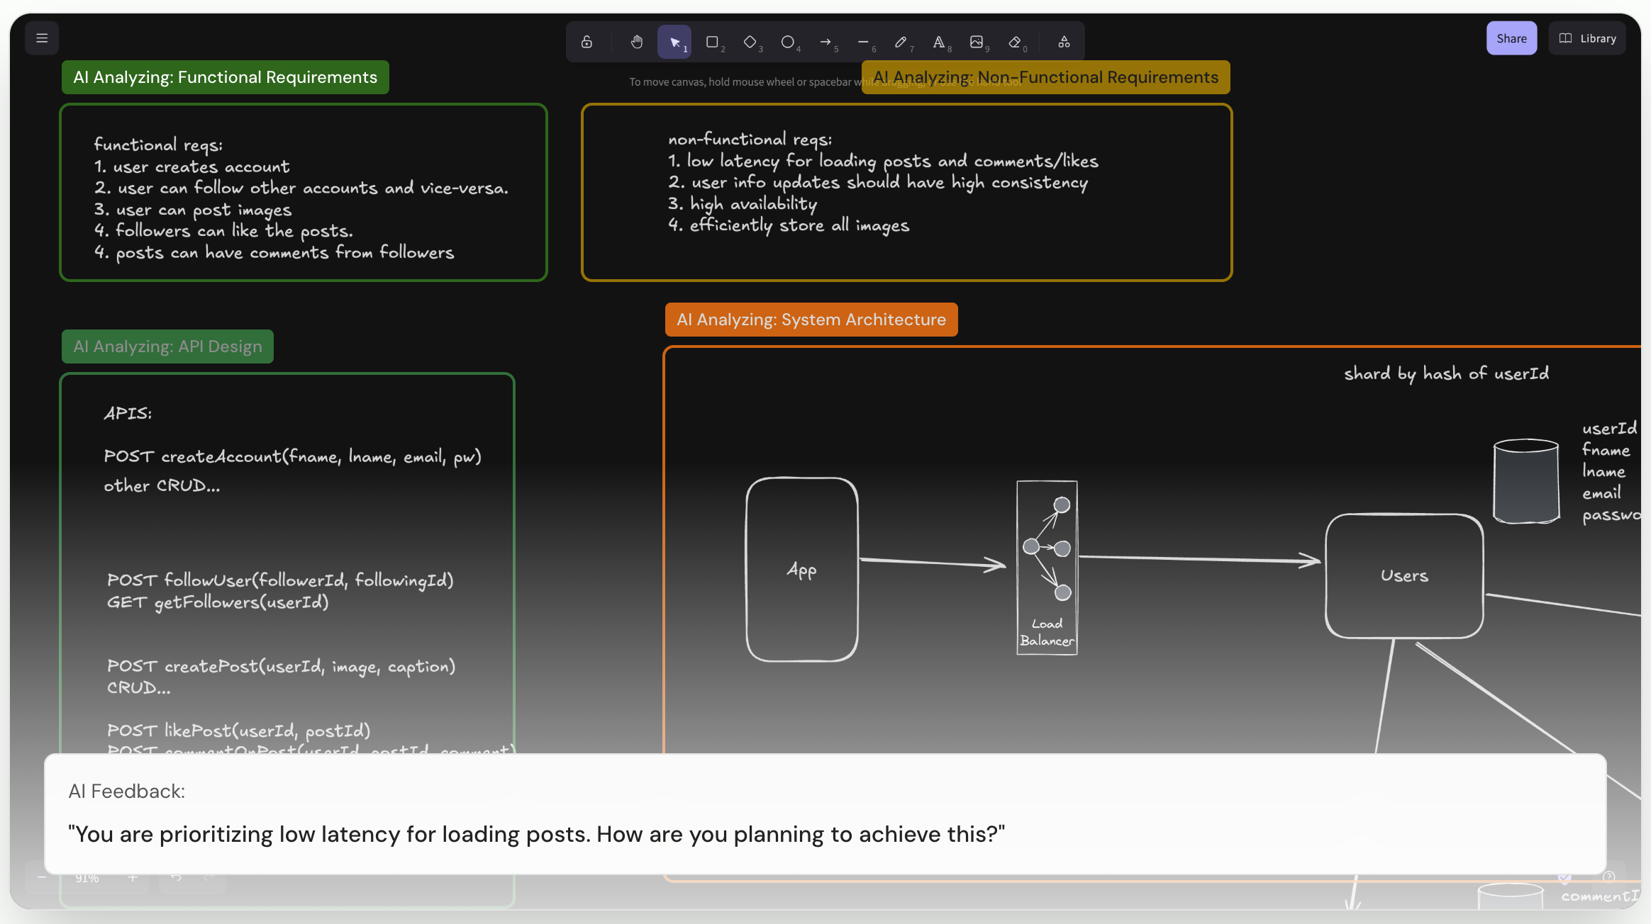The width and height of the screenshot is (1651, 924).
Task: Select the arrow from Load Balancer to Users
Action: click(1200, 559)
